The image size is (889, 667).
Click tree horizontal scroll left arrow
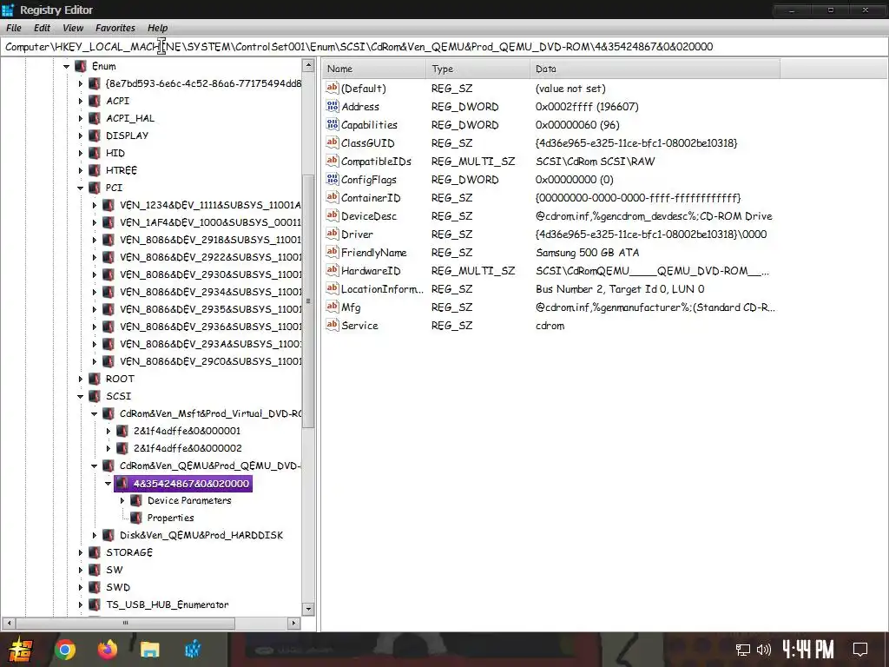coord(9,623)
